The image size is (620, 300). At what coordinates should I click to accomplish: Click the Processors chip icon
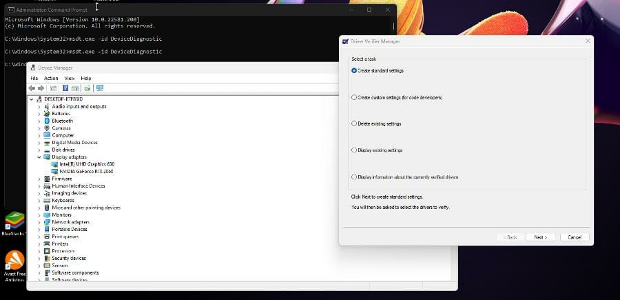point(47,251)
